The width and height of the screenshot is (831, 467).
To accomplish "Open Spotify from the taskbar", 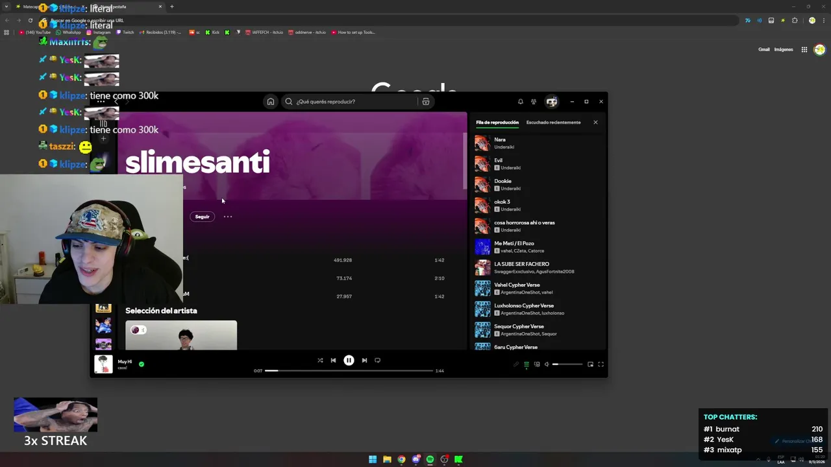I will [430, 459].
